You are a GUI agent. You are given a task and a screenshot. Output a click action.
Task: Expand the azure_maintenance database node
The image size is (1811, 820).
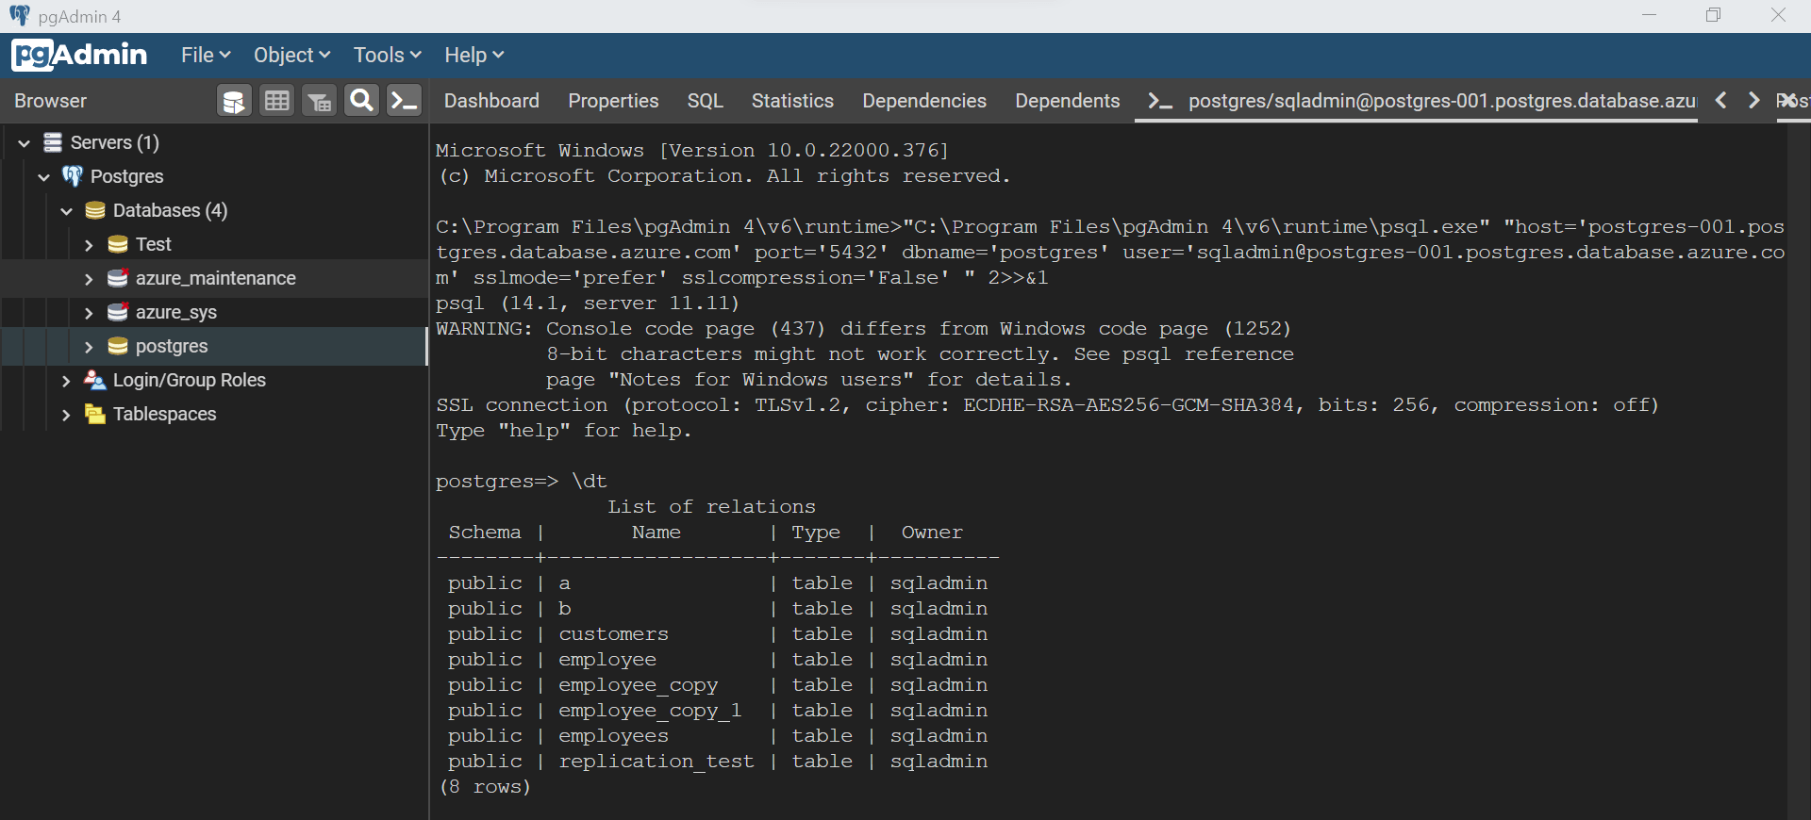(x=89, y=279)
